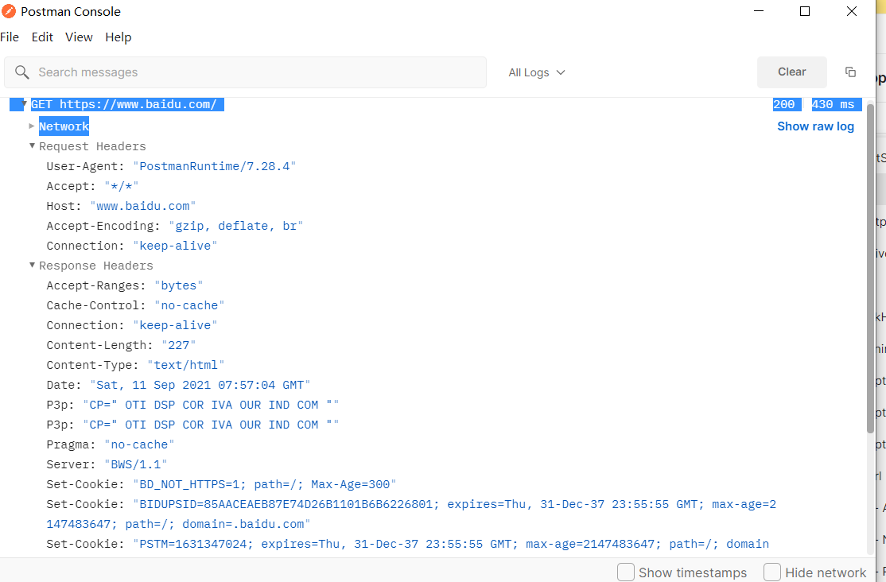Toggle the Hide network checkbox
This screenshot has width=886, height=582.
point(771,572)
